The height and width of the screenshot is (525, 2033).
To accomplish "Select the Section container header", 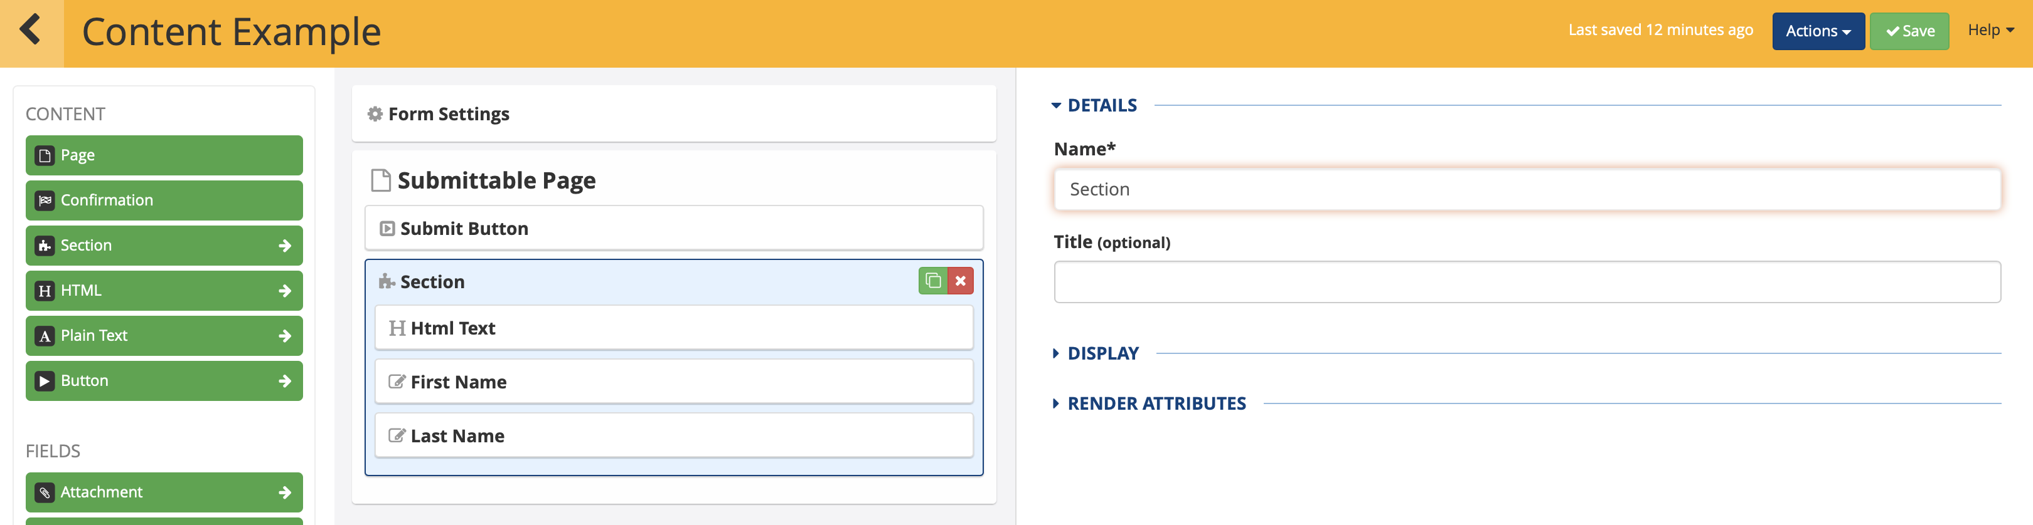I will click(432, 281).
